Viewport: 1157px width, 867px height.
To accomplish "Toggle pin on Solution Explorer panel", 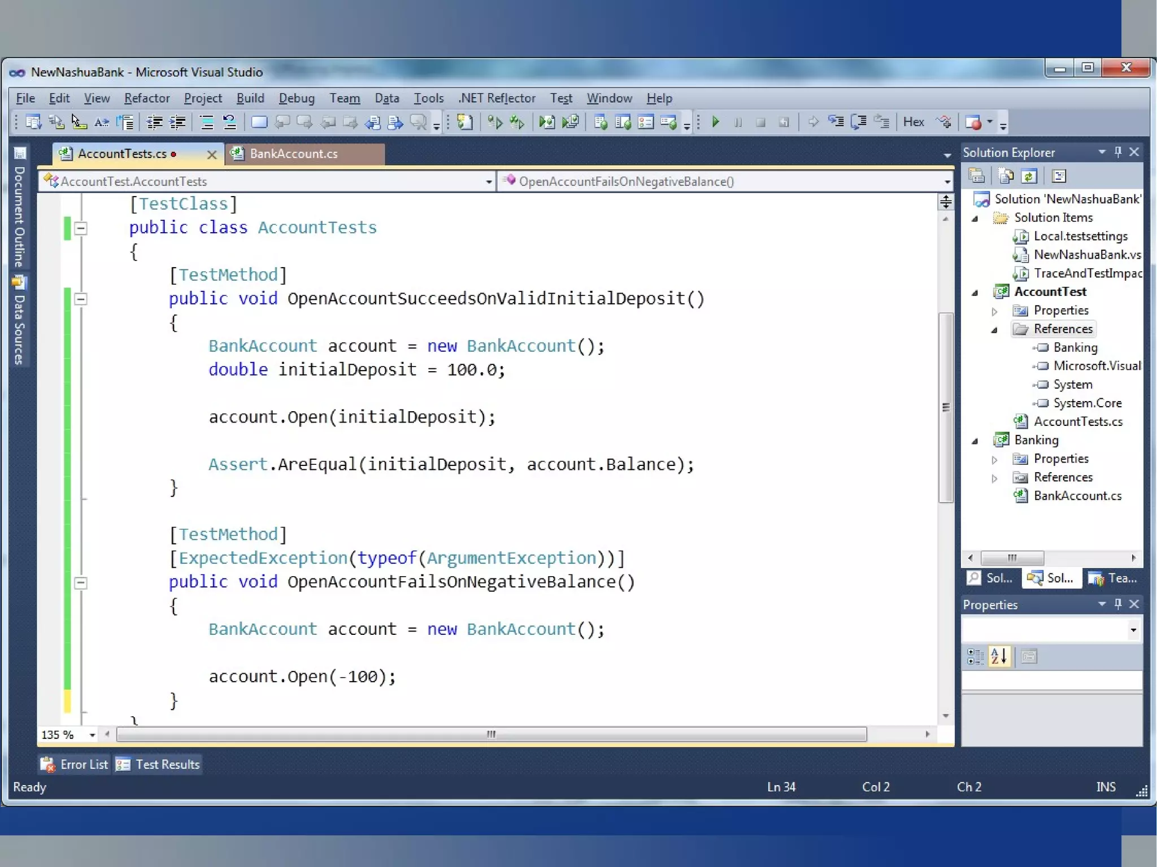I will click(x=1117, y=152).
